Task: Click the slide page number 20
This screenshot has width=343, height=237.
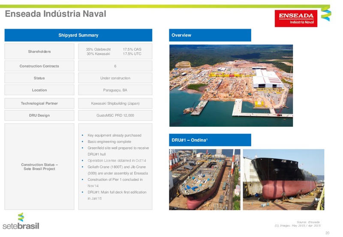Action: pyautogui.click(x=327, y=233)
